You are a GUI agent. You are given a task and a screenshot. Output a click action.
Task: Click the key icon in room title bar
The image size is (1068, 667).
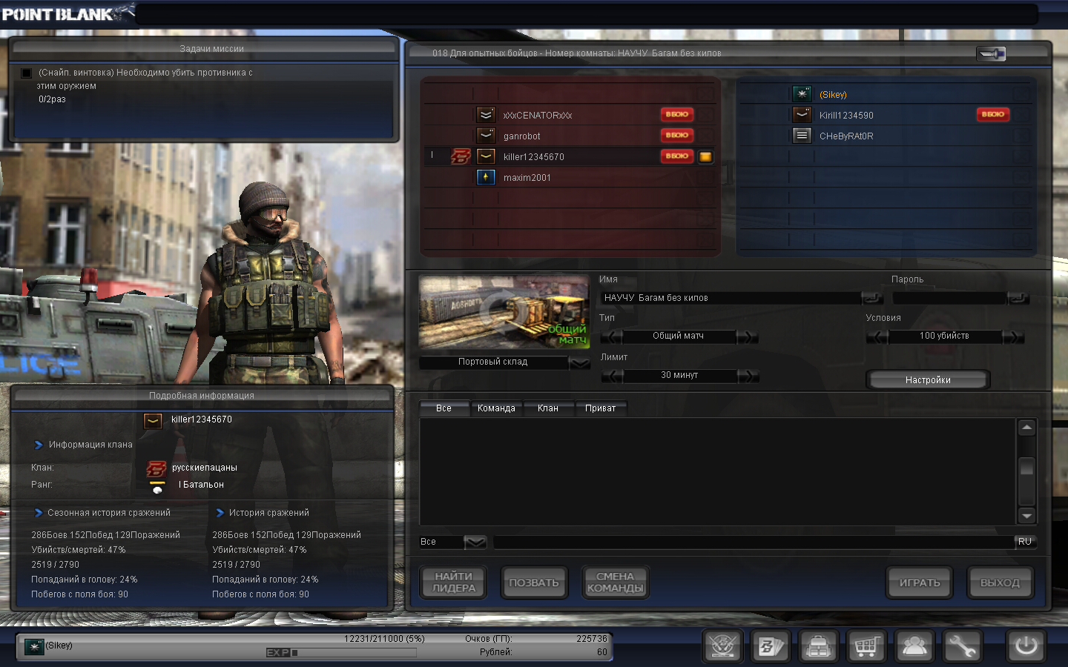click(991, 53)
